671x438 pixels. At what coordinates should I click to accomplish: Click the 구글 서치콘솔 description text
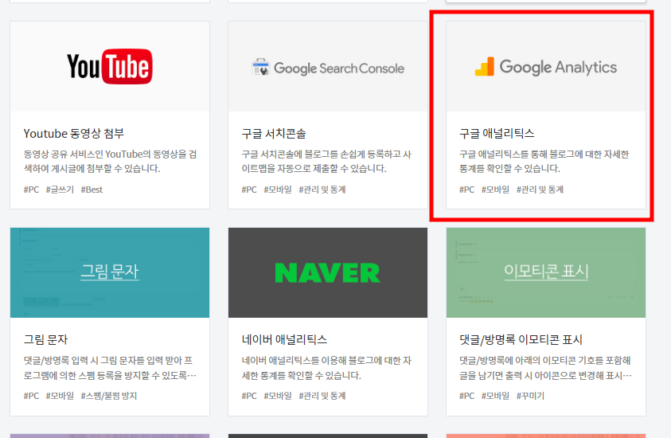(326, 162)
